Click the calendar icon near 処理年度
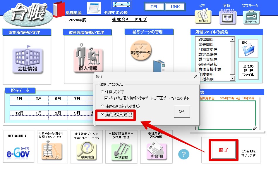The height and width of the screenshot is (172, 278). (x=94, y=8)
